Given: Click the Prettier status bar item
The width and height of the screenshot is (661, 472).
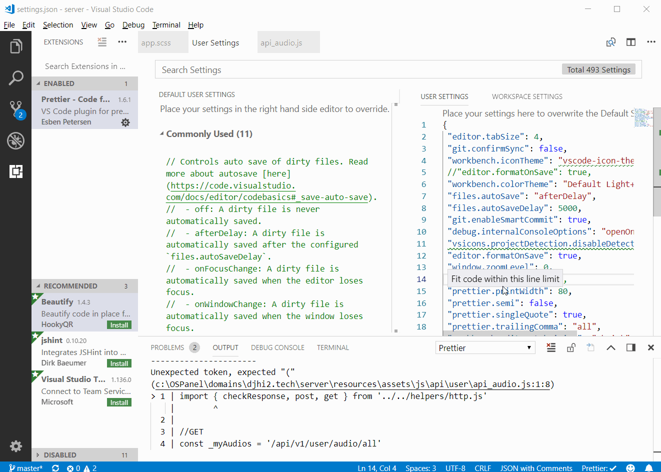Looking at the screenshot, I should pos(599,468).
